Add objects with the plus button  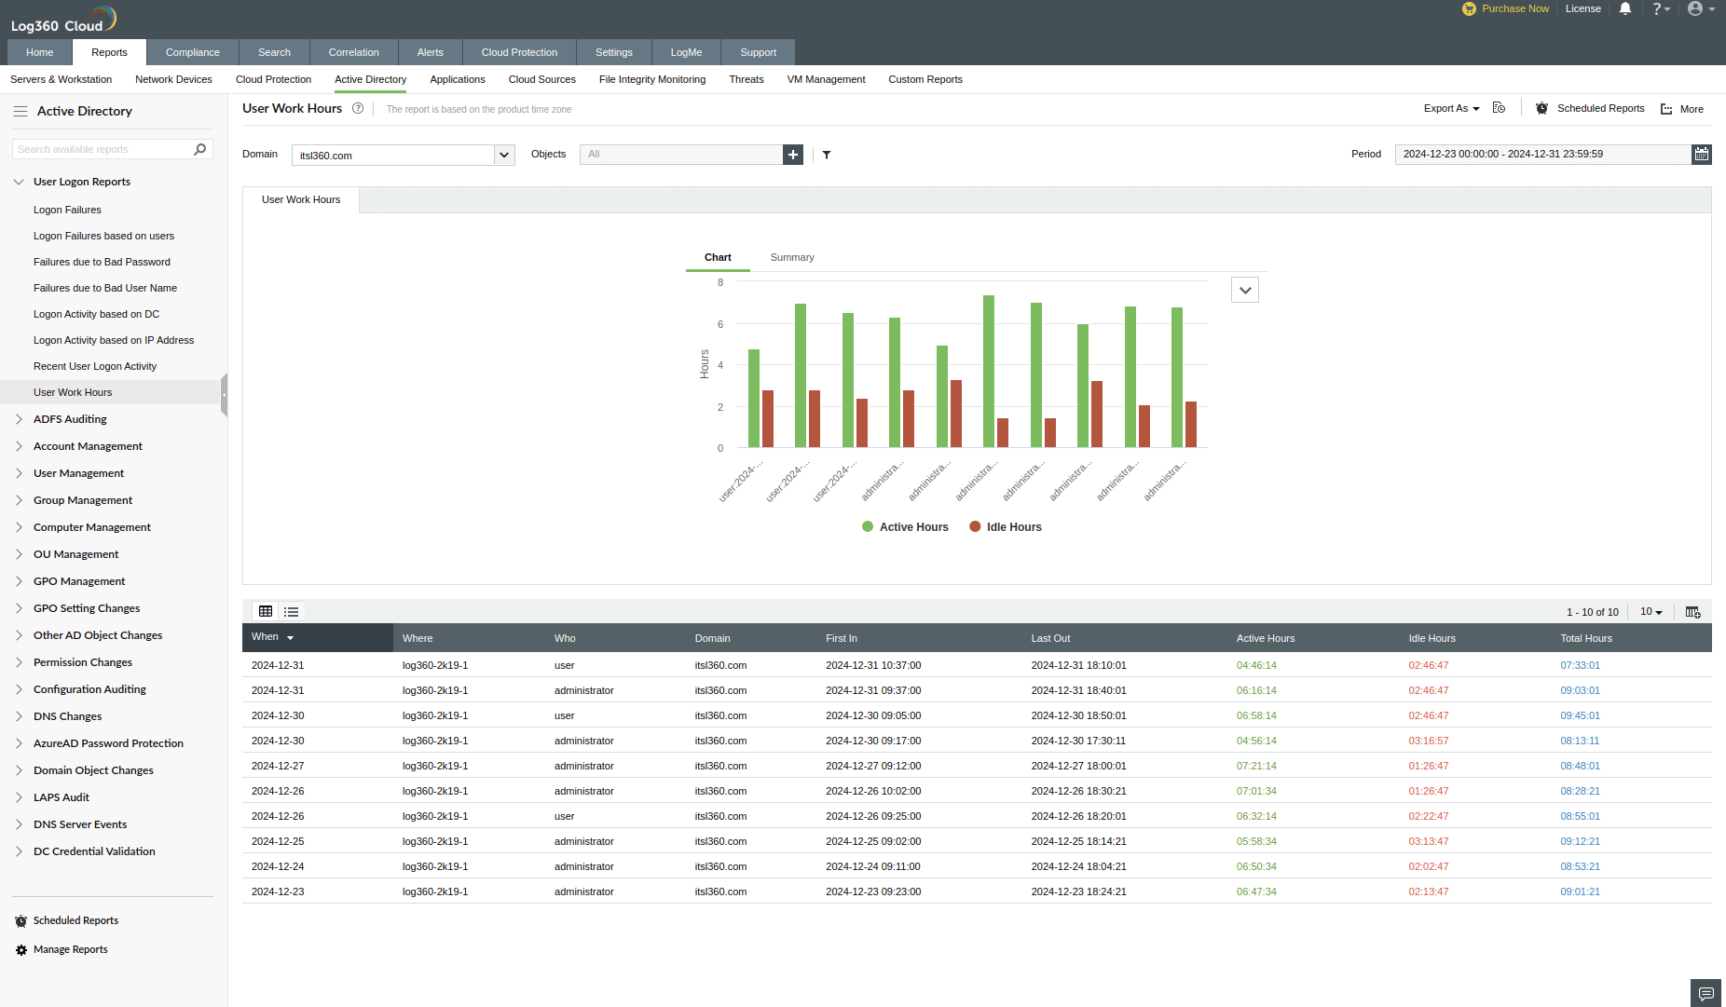click(x=793, y=155)
